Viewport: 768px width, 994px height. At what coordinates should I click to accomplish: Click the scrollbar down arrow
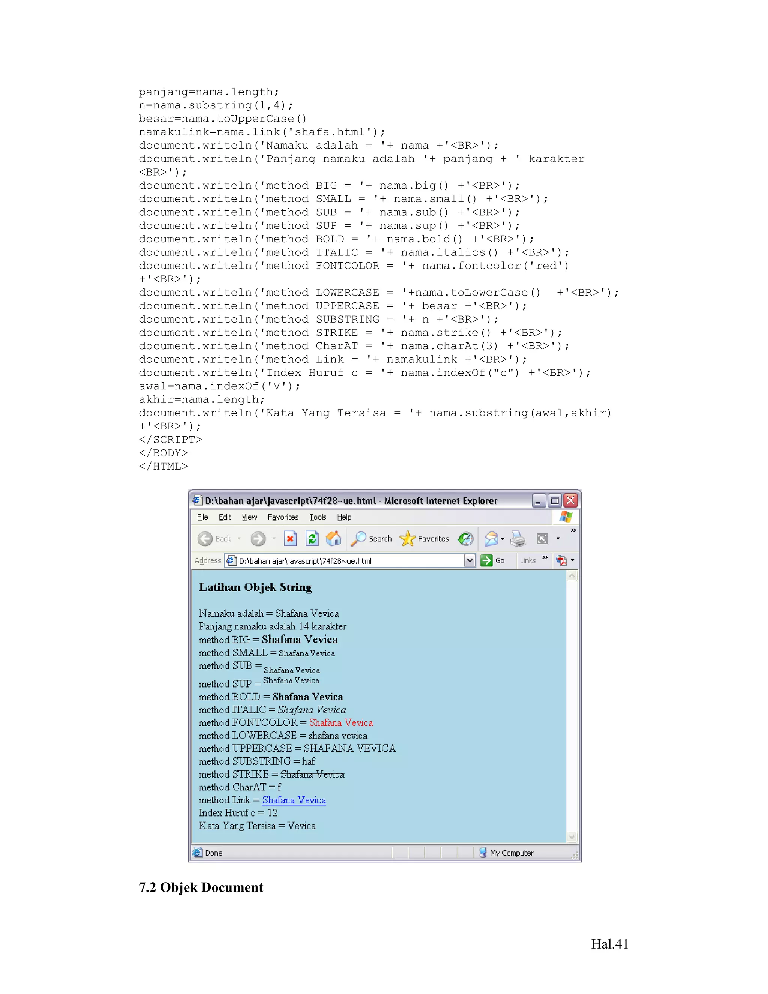point(572,837)
